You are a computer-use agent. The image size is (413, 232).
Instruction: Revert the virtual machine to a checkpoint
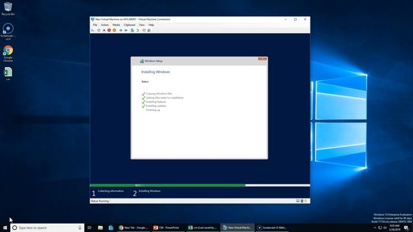137,30
